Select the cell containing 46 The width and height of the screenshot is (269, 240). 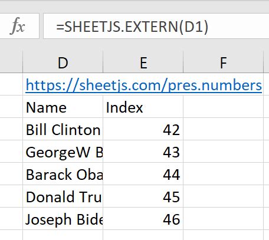coord(143,219)
